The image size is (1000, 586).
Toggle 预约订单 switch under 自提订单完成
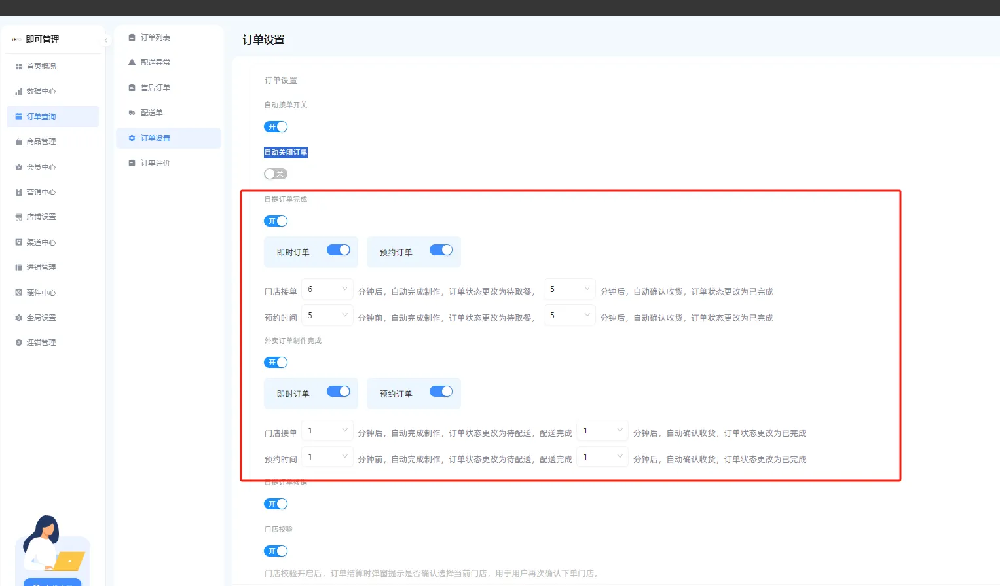(x=441, y=250)
